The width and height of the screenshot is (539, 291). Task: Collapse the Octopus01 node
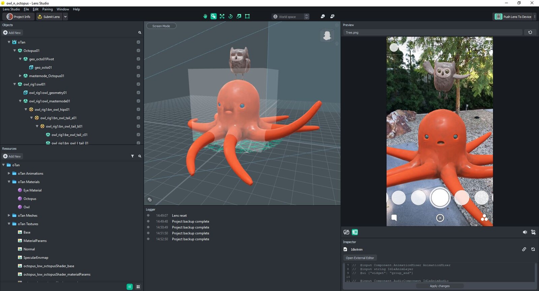[x=14, y=50]
